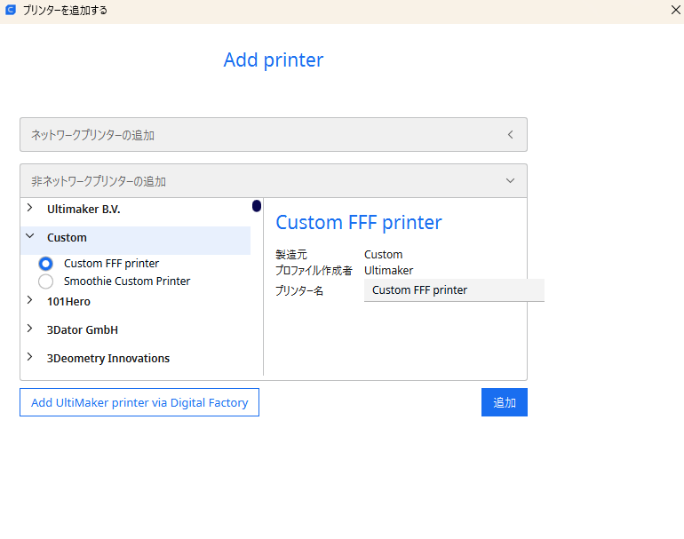Select the 3Dator GmbH manufacturer label
This screenshot has width=684, height=539.
click(x=83, y=330)
